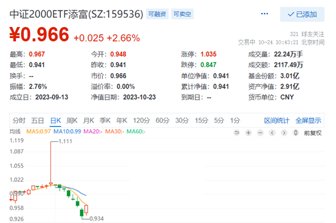Switch to the 30分 interval tab
336x223 pixels.
pos(182,120)
